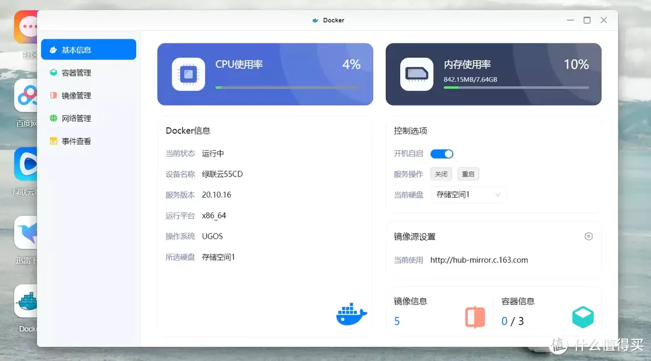Click the 关闭 service button
Image resolution: width=651 pixels, height=361 pixels.
(441, 174)
